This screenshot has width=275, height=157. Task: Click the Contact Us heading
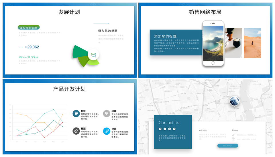point(169,123)
